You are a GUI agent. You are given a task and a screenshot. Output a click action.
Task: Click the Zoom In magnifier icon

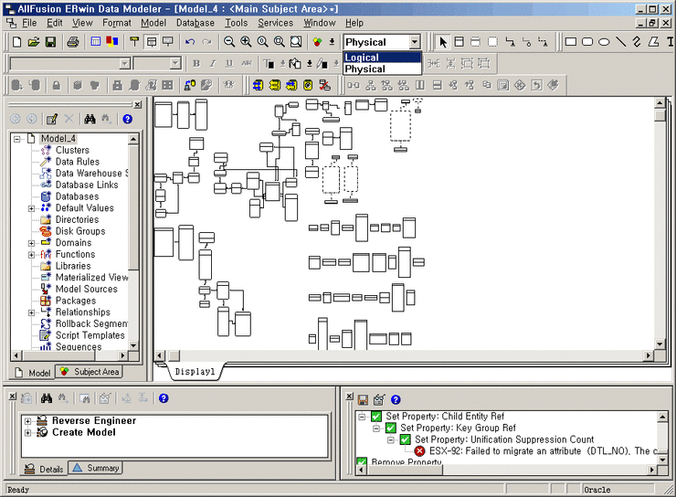pyautogui.click(x=246, y=42)
